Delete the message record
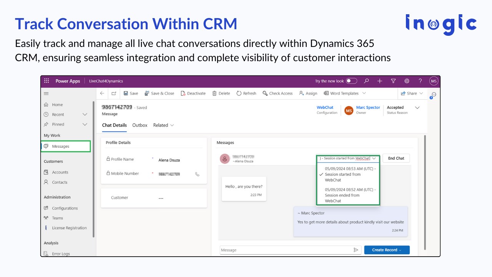 pos(221,93)
